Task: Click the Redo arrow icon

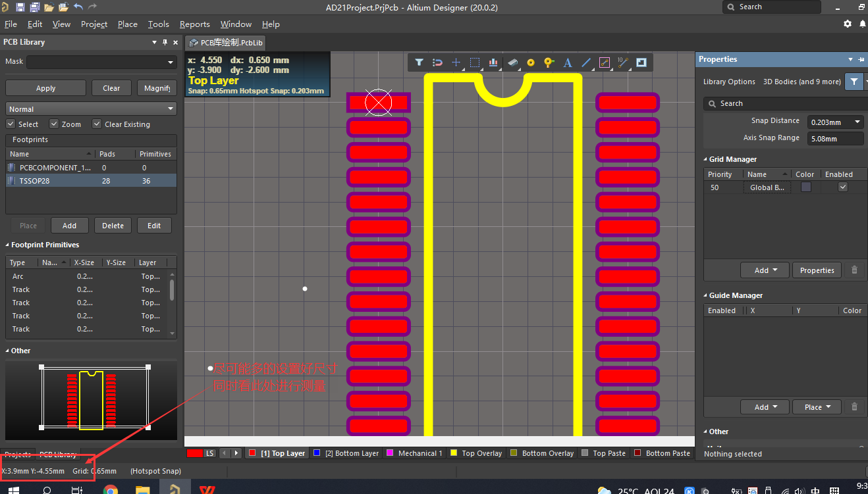Action: [93, 7]
